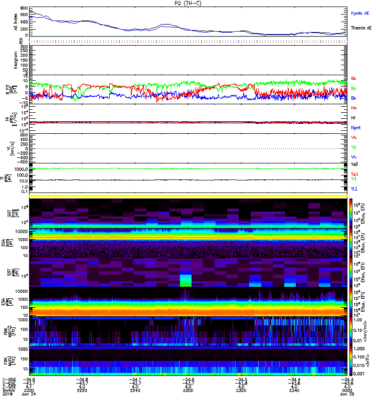This screenshot has height=401, width=376.
Task: Select the 2019 year label
Action: (x=7, y=394)
